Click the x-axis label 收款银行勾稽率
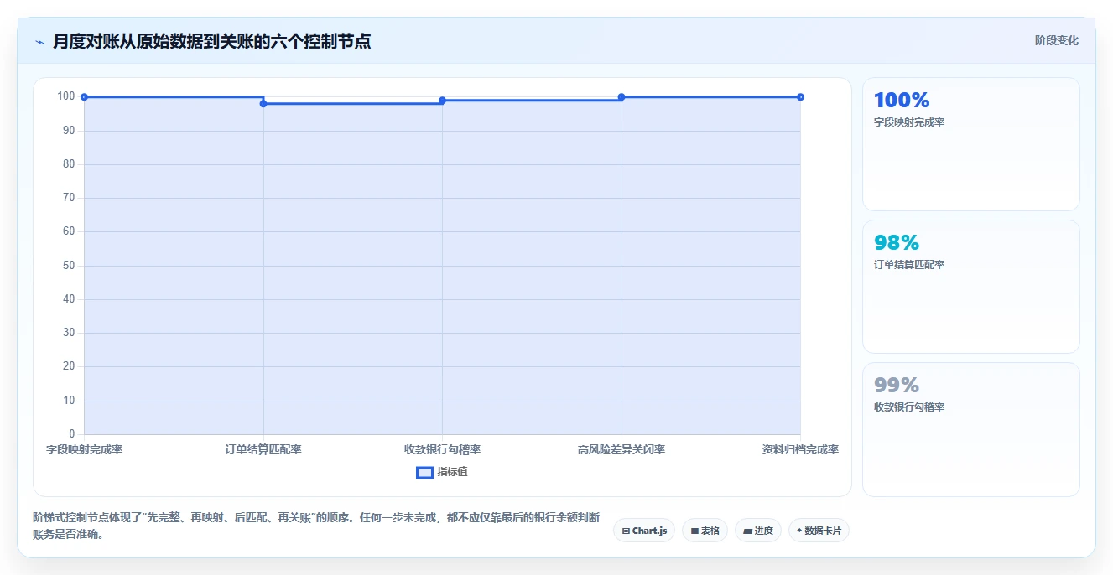This screenshot has width=1113, height=575. pyautogui.click(x=442, y=449)
